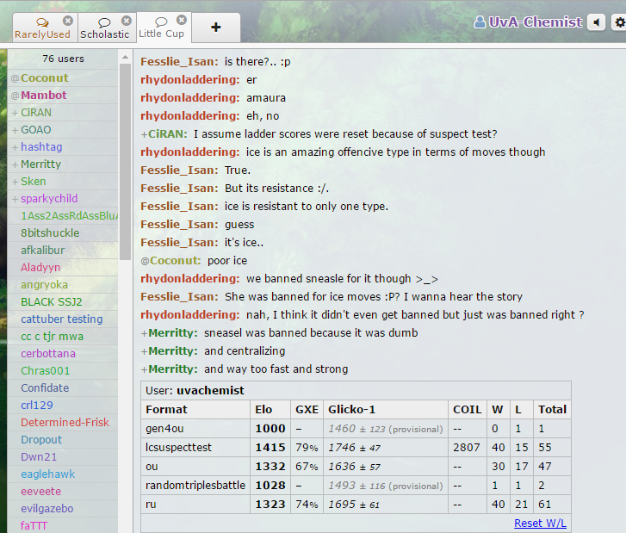Mute sound with the speaker icon
Image resolution: width=626 pixels, height=533 pixels.
tap(596, 22)
